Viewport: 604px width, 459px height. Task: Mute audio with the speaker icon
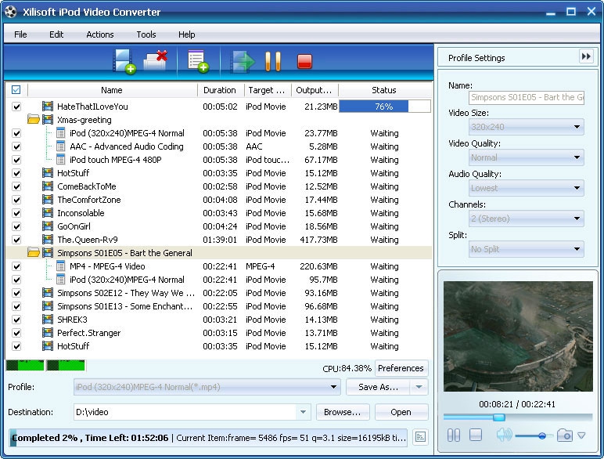pos(503,436)
